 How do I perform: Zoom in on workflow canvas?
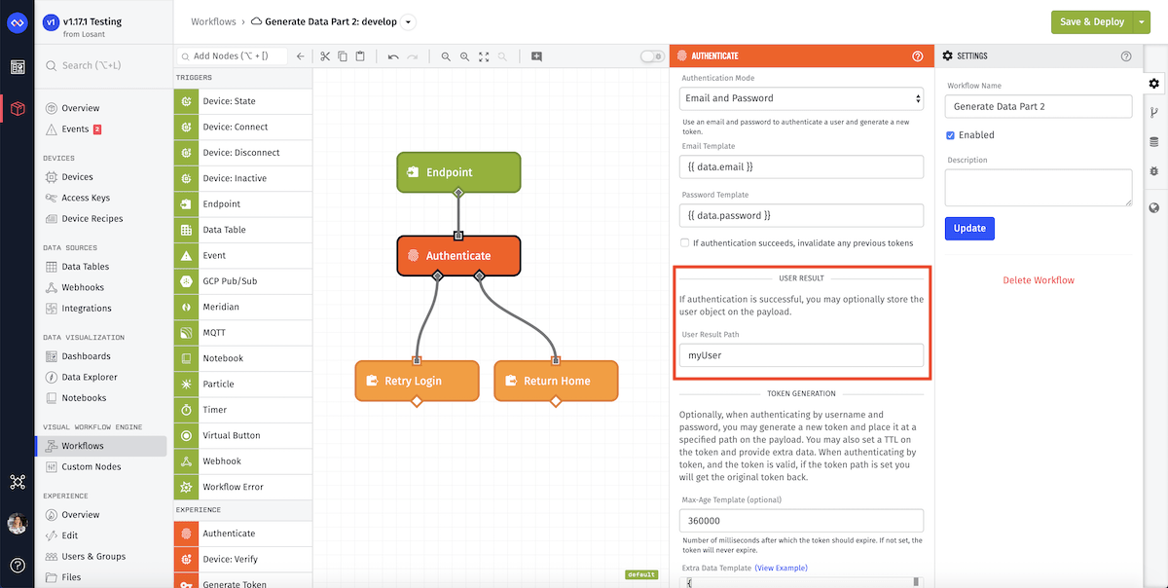tap(465, 56)
